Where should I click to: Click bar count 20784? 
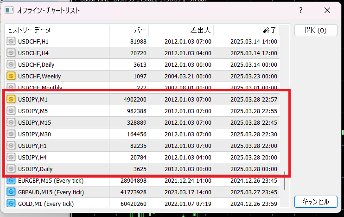[138, 158]
